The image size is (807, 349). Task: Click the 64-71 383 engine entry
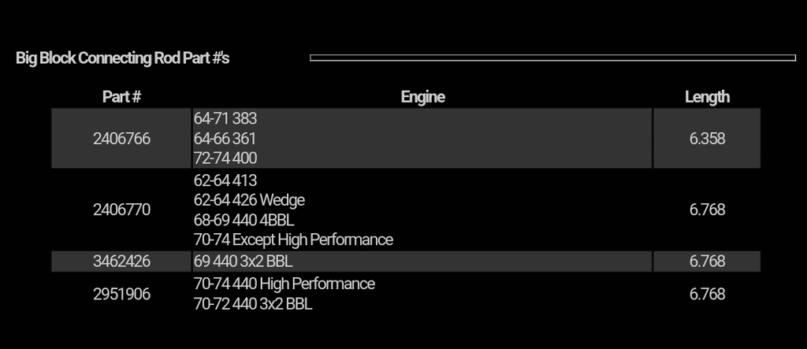coord(225,119)
